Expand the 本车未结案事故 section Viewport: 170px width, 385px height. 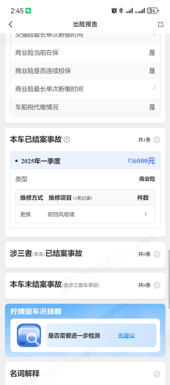(x=157, y=285)
